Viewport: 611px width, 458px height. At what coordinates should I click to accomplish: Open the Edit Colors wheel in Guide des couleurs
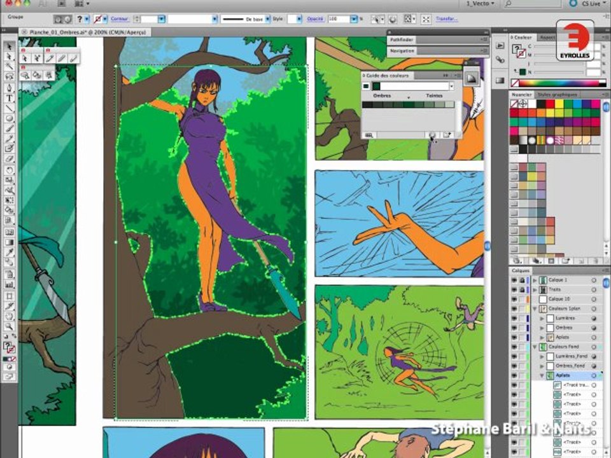click(432, 135)
